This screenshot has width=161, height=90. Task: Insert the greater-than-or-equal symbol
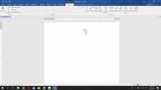click(x=65, y=8)
